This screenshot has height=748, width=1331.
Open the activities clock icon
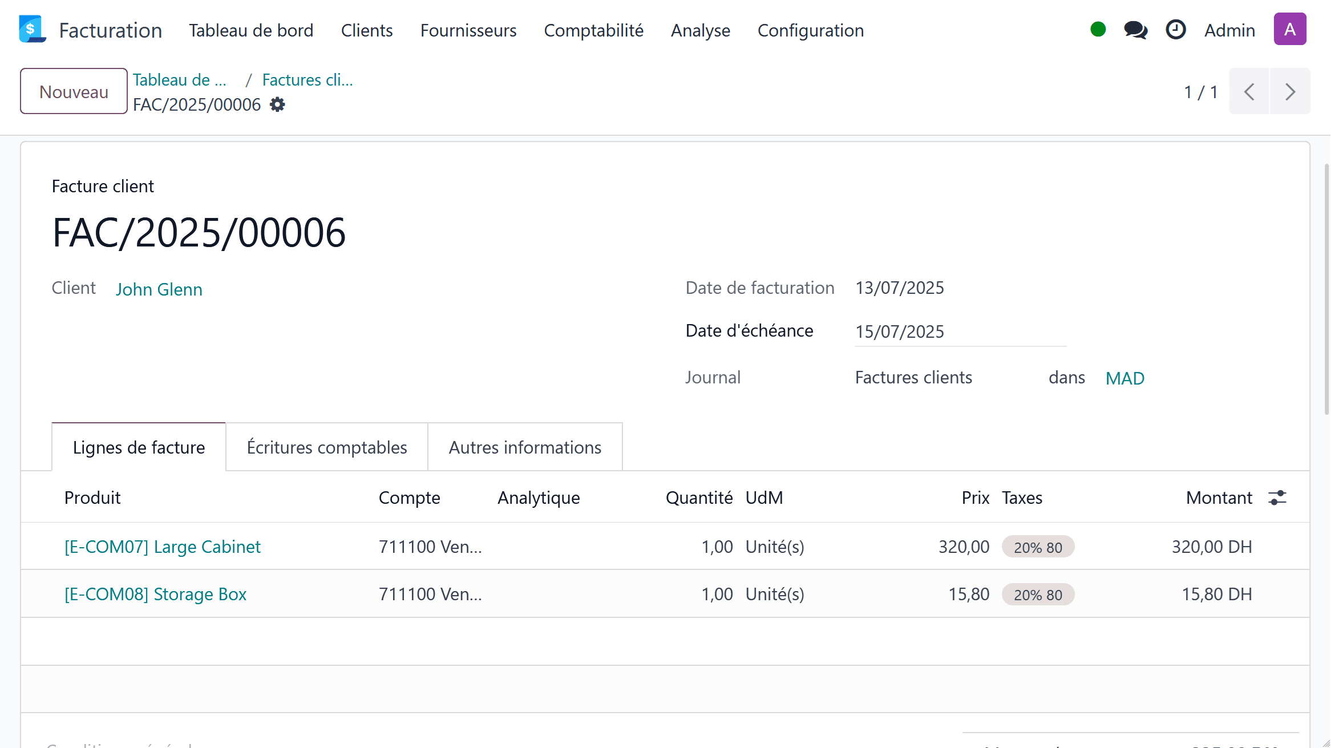coord(1175,30)
